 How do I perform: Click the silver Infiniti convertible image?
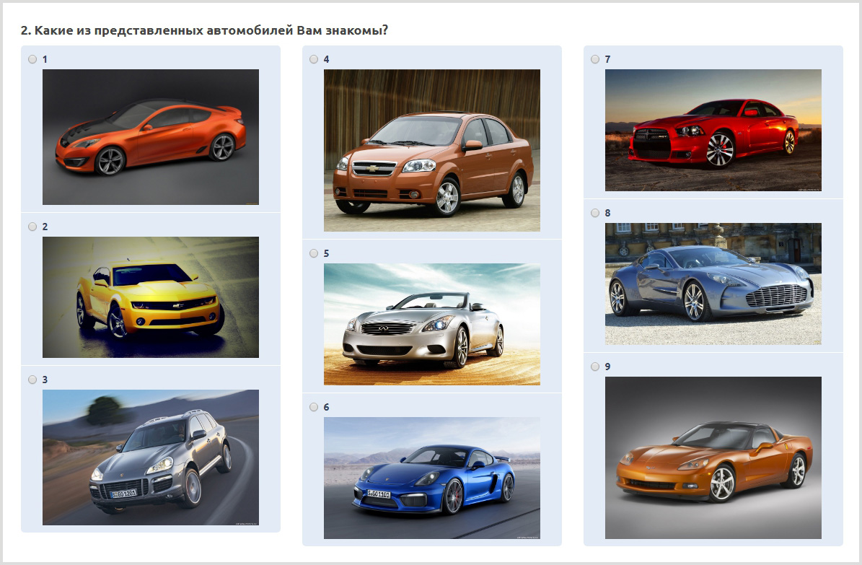(x=432, y=324)
